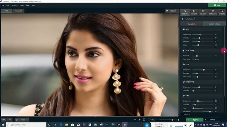
Task: Open the Retouch menu
Action: click(x=14, y=5)
